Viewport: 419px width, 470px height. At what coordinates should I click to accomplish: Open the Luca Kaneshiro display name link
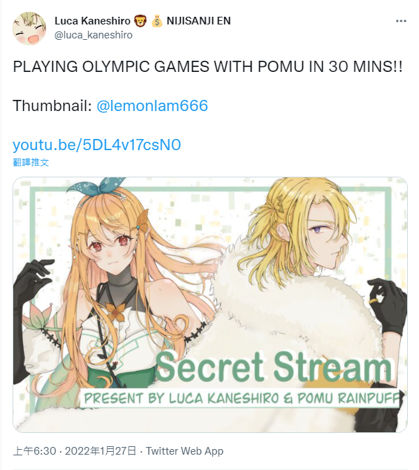pos(92,21)
